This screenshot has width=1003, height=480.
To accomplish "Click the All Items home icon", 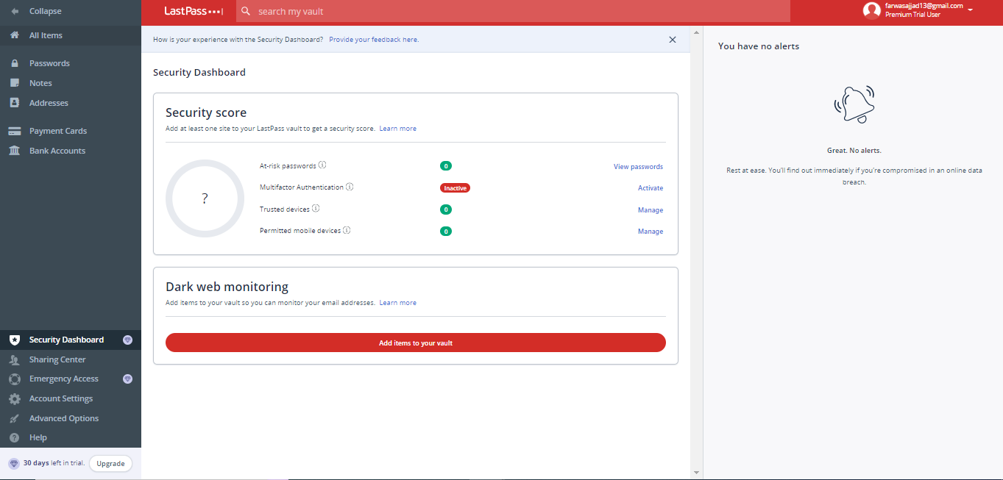I will point(15,35).
